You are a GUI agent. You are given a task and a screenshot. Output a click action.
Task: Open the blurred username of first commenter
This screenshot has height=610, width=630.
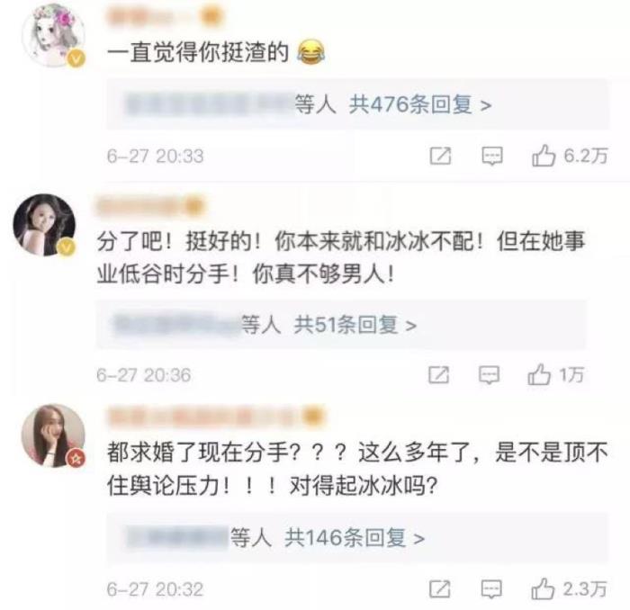165,17
